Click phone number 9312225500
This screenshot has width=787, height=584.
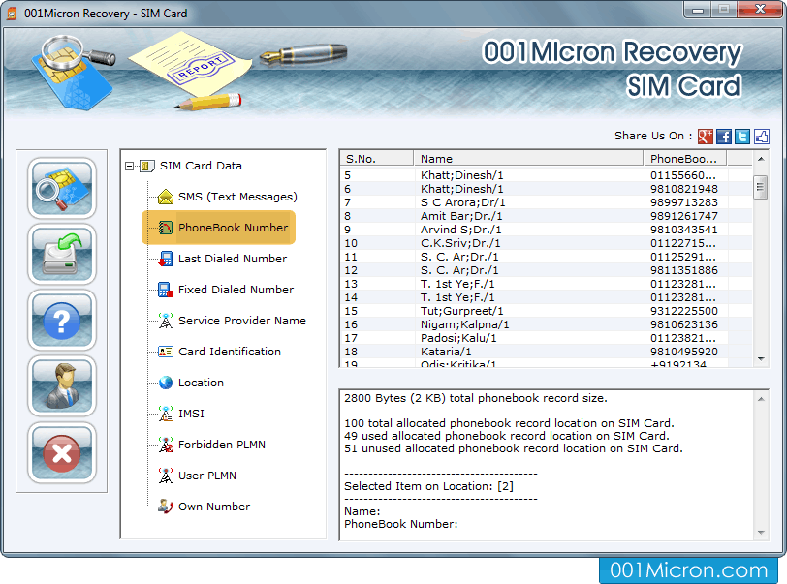coord(684,311)
